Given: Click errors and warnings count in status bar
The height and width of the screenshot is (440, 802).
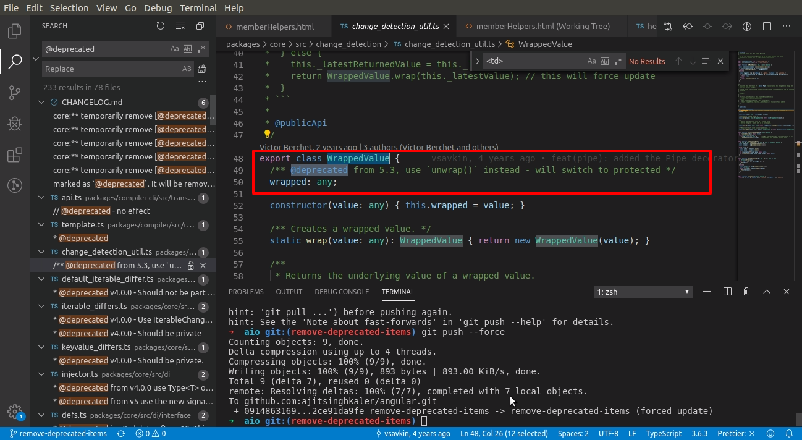Looking at the screenshot, I should pyautogui.click(x=150, y=433).
